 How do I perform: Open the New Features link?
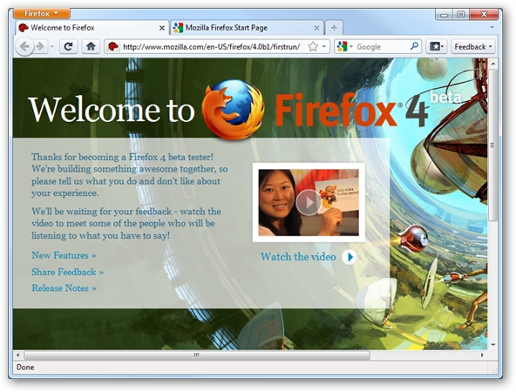(64, 255)
